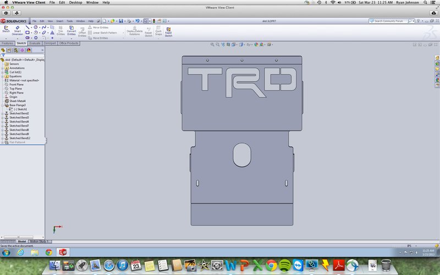Click the Undo icon in SolidWorks toolbar
The image size is (440, 275).
137,21
